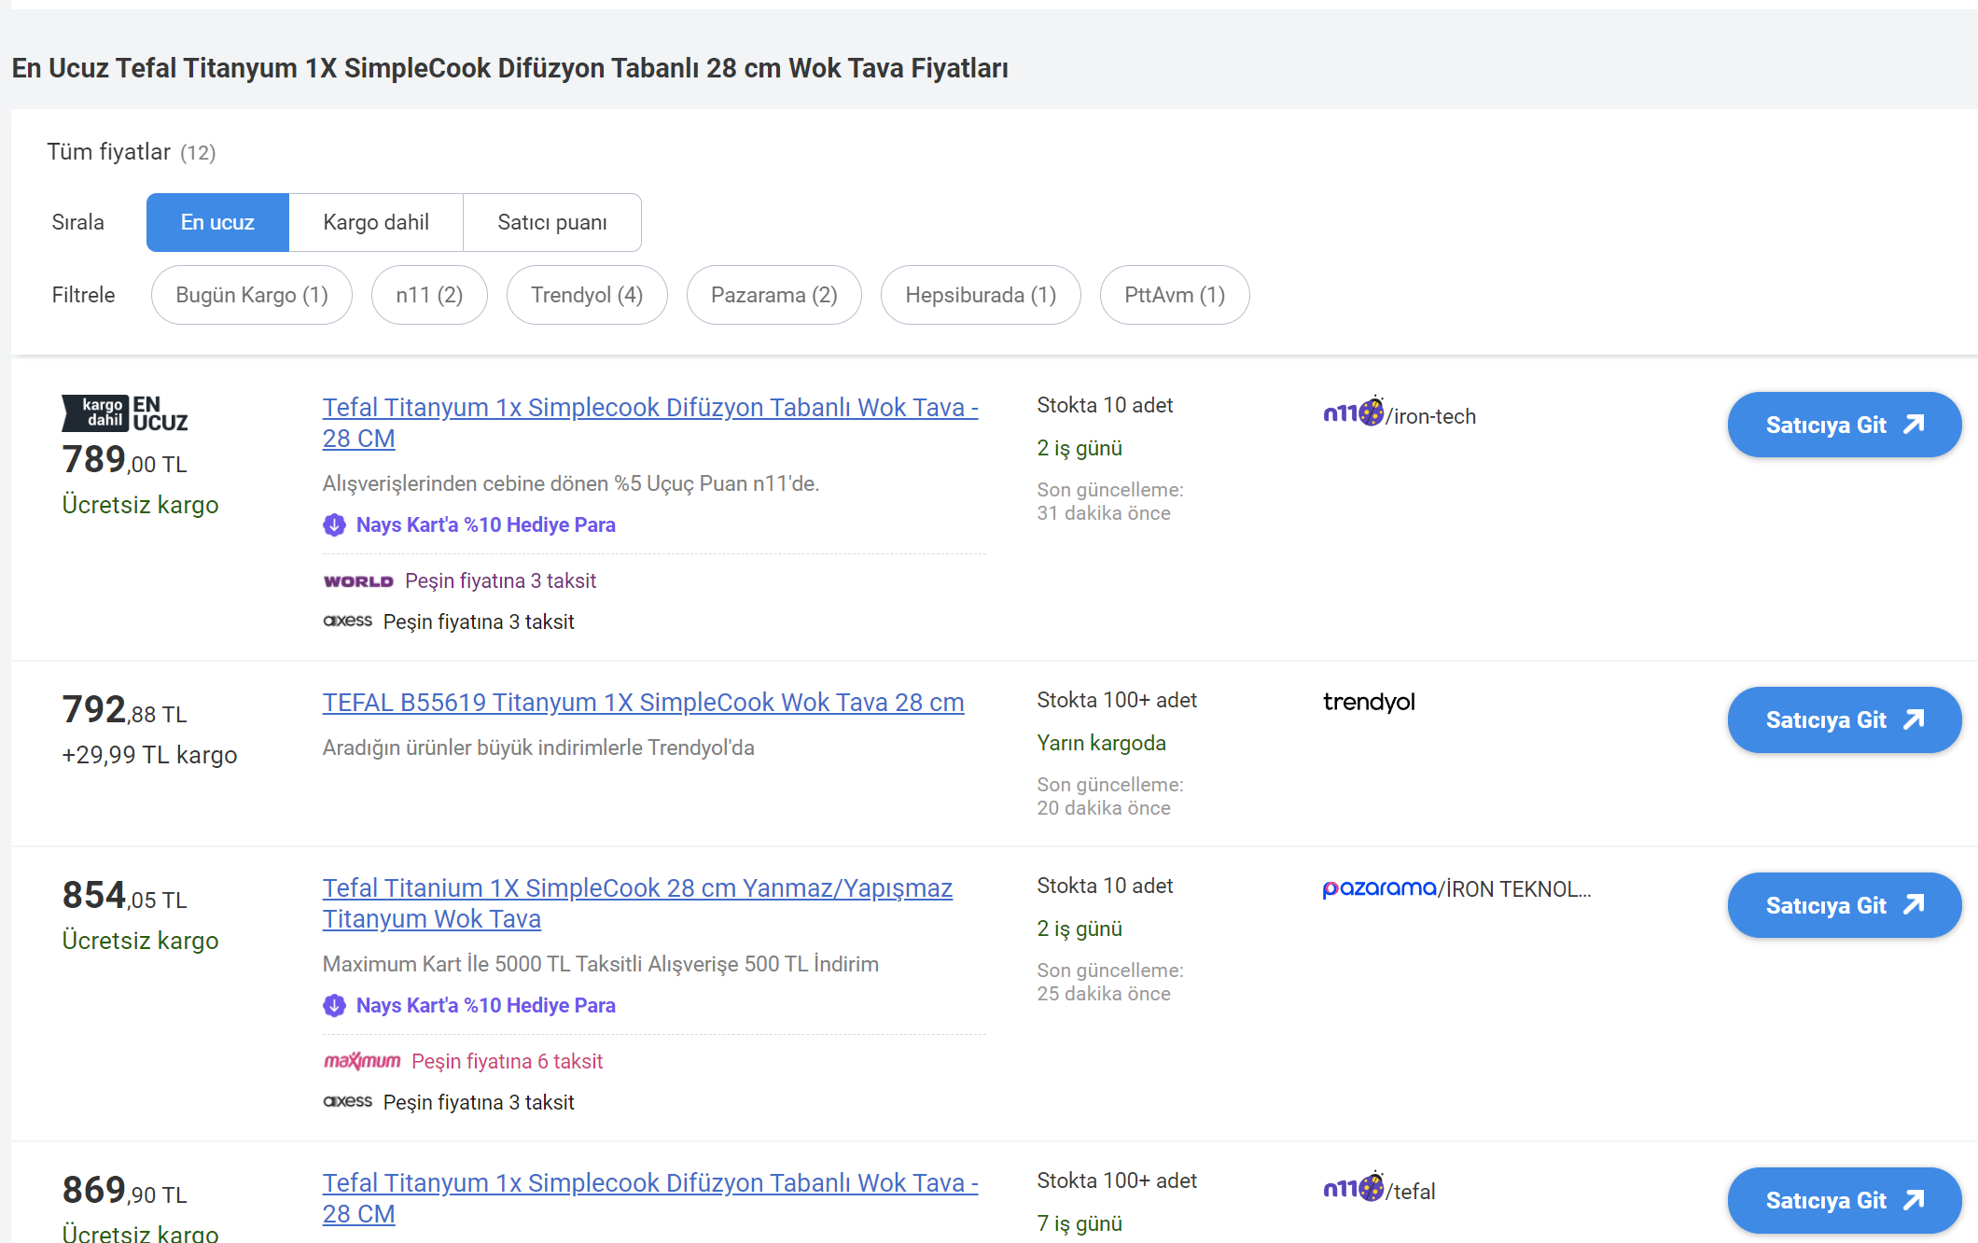Click the 792,88 TL price
The height and width of the screenshot is (1243, 1978).
click(x=124, y=710)
